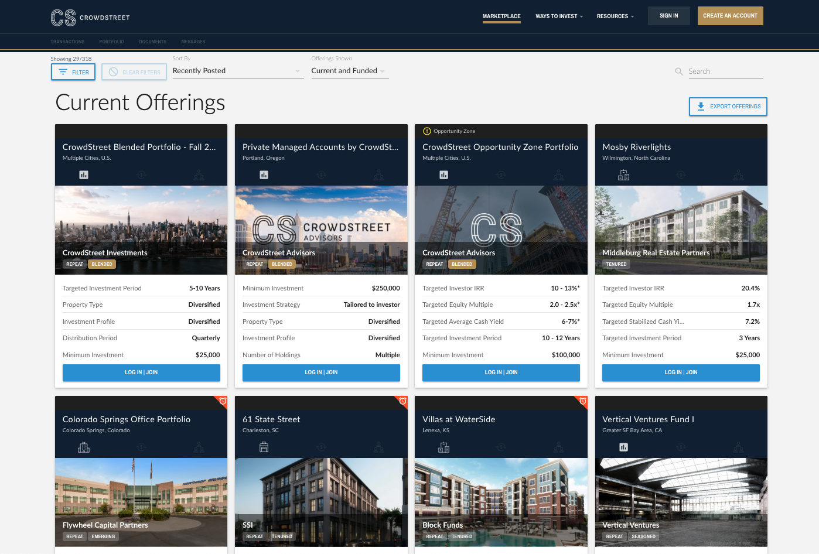Click the multifamily building icon on Villas at WaterSide card
Image resolution: width=819 pixels, height=554 pixels.
[443, 447]
